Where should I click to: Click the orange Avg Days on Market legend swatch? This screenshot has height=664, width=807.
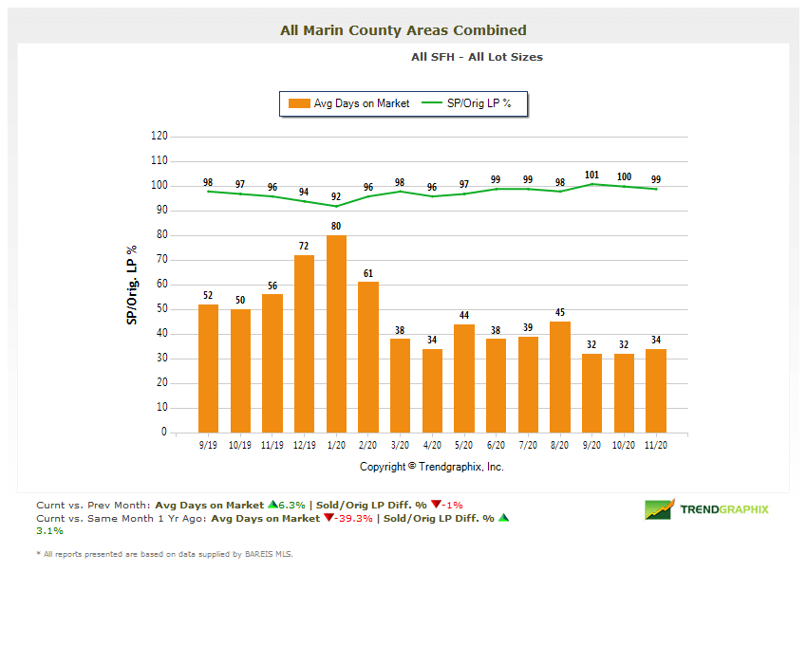[x=299, y=103]
